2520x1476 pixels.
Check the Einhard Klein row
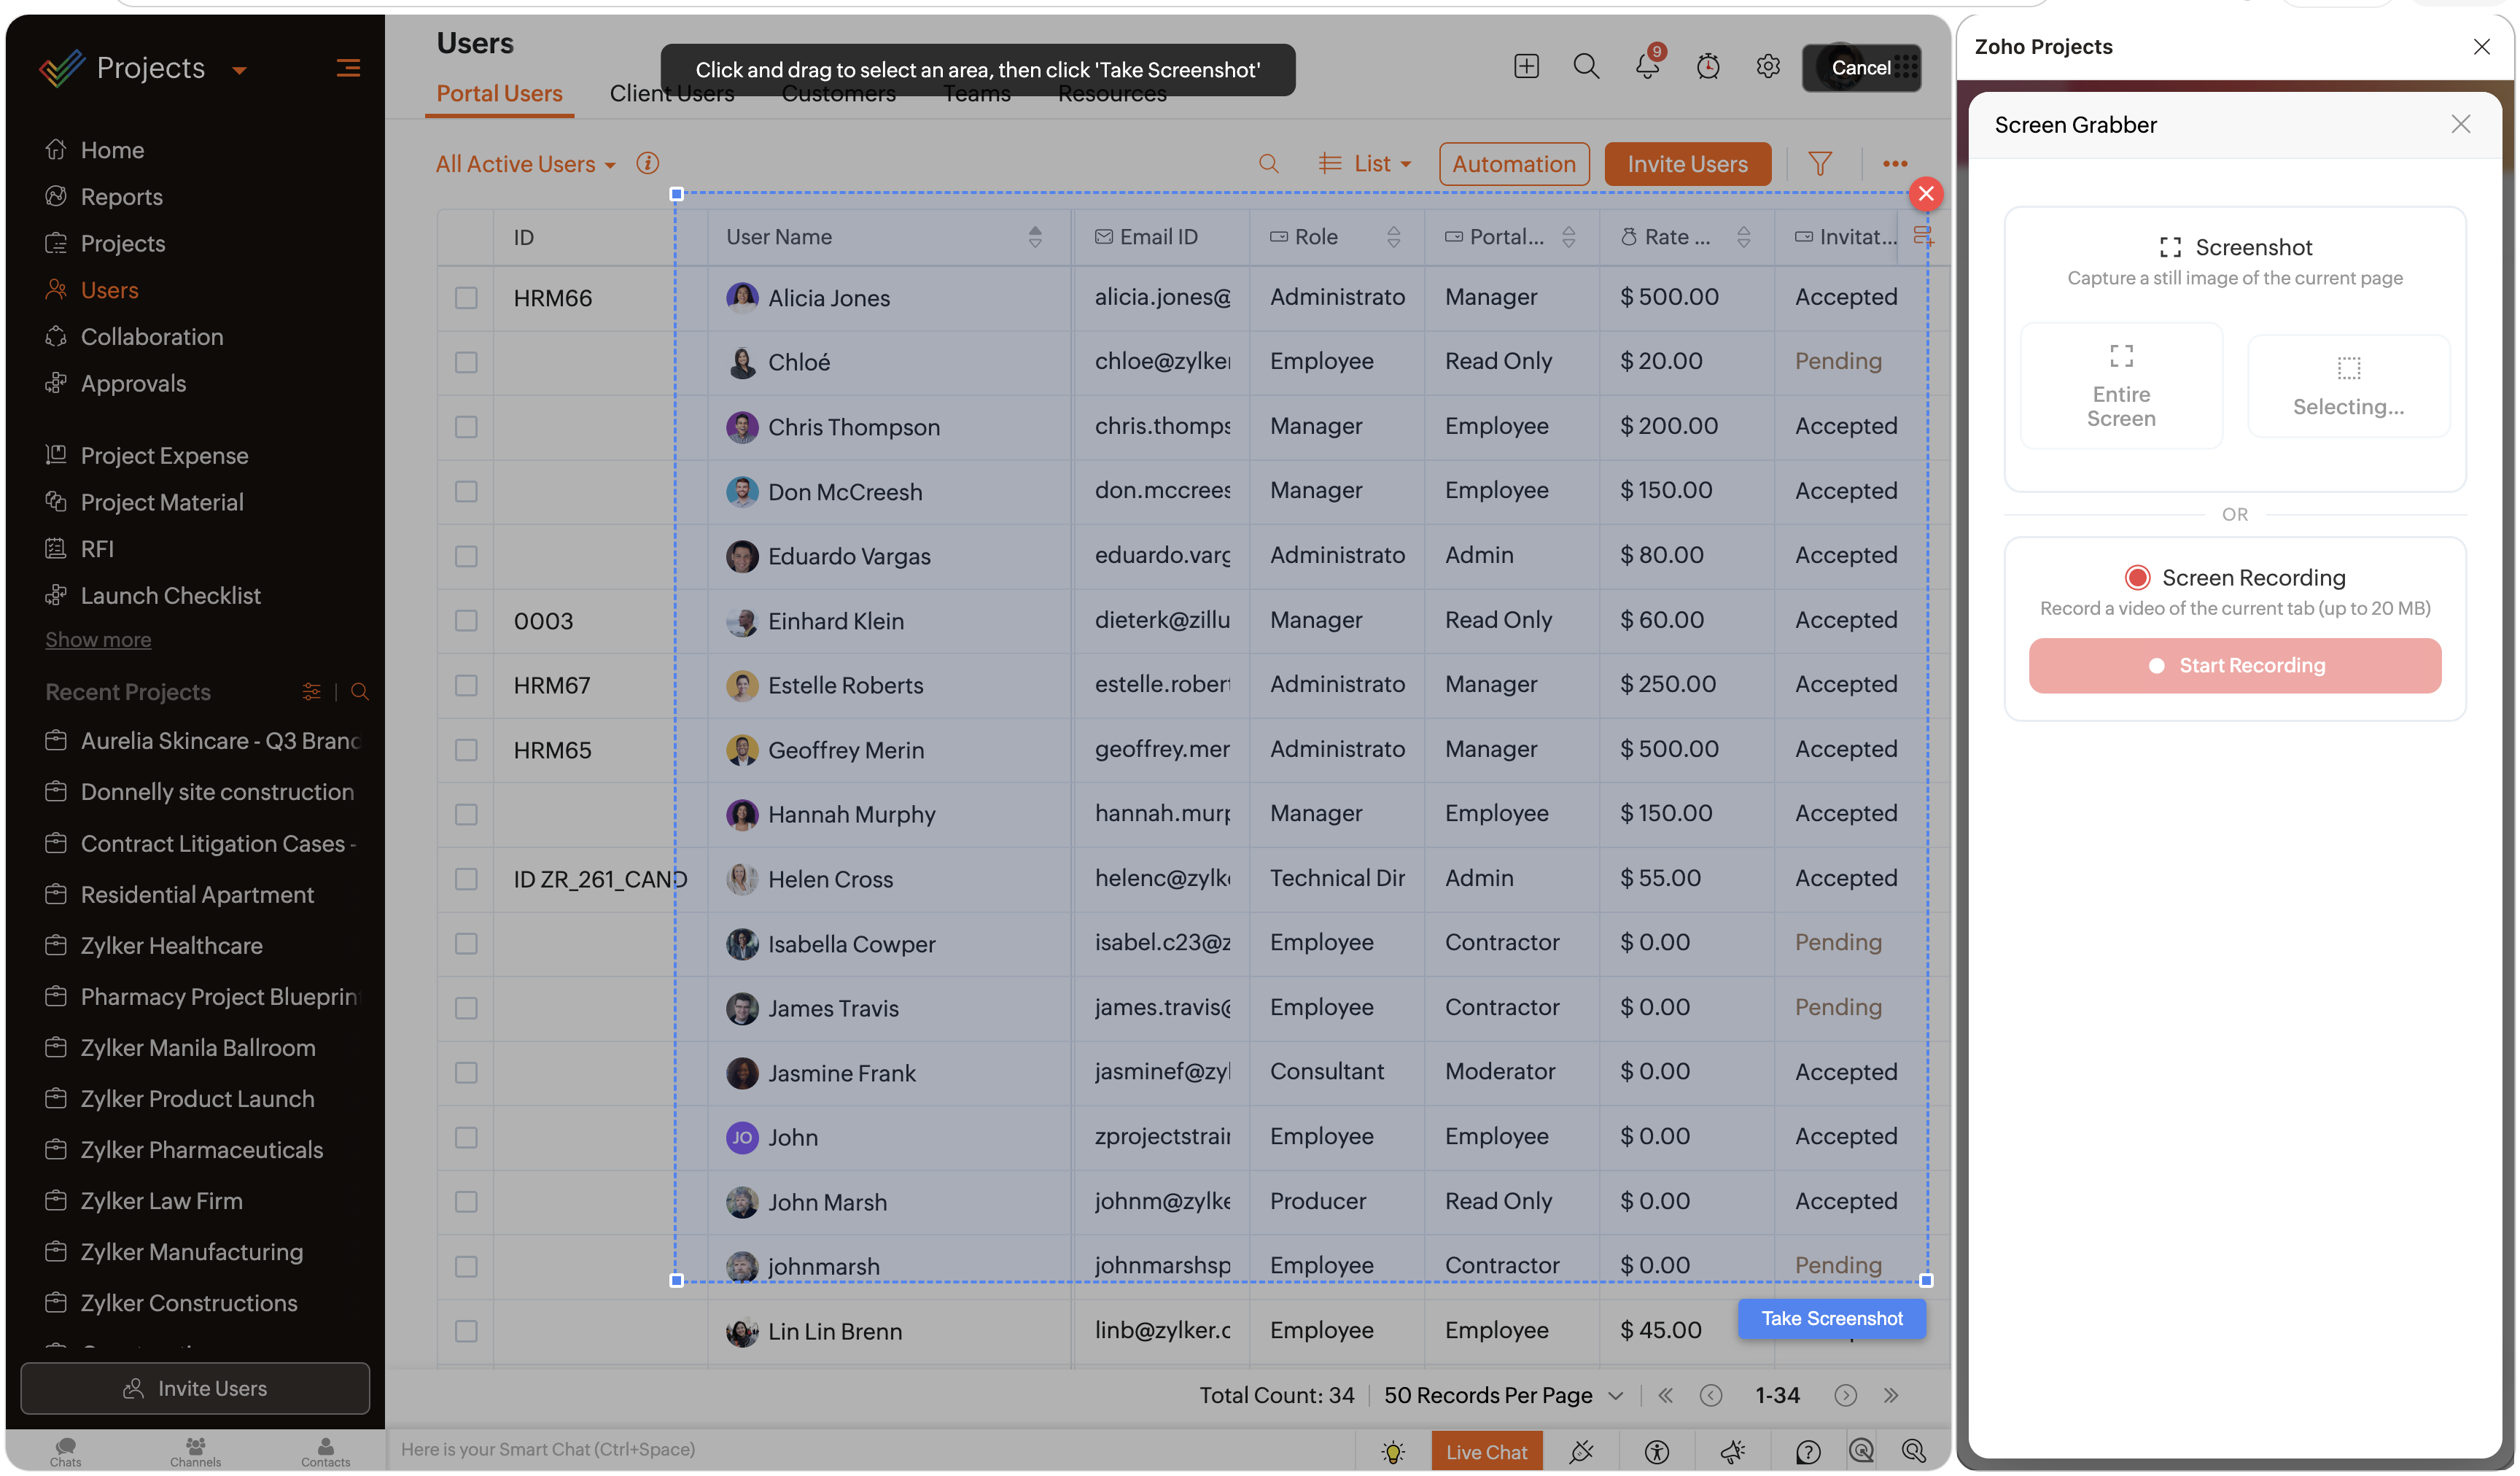click(466, 621)
